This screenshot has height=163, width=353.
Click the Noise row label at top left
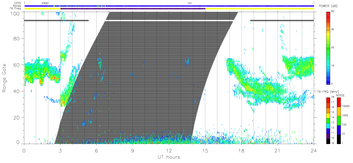(x=18, y=6)
